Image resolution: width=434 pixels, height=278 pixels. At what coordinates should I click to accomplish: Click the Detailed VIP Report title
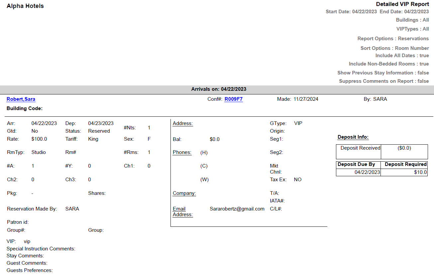[x=402, y=4]
